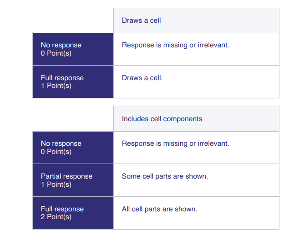Click the 'Includes cell components' criterion header
This screenshot has height=246, width=304.
[x=196, y=119]
